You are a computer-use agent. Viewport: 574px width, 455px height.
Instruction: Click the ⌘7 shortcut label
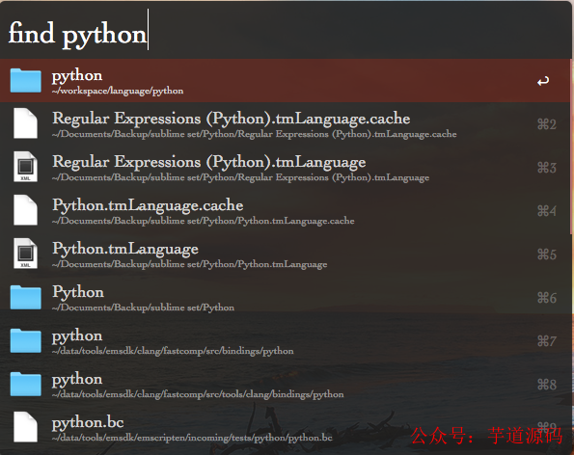547,341
